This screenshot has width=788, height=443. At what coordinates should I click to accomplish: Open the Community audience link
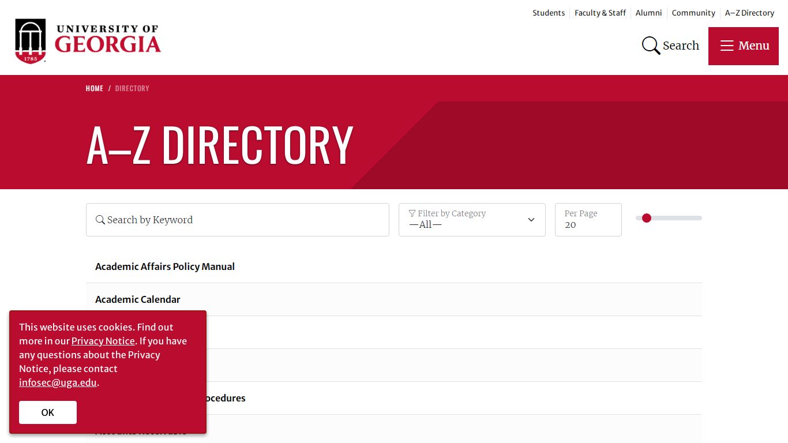click(x=693, y=13)
